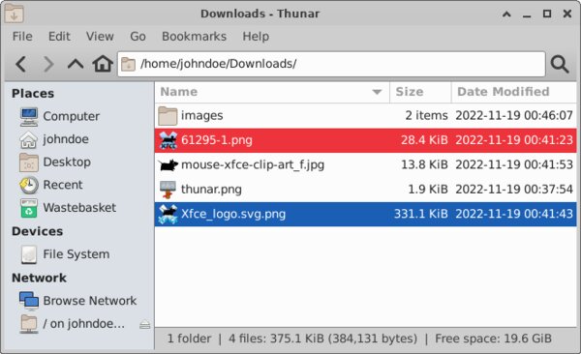The image size is (581, 354).
Task: Select Wastebasket in Places sidebar
Action: [x=79, y=208]
